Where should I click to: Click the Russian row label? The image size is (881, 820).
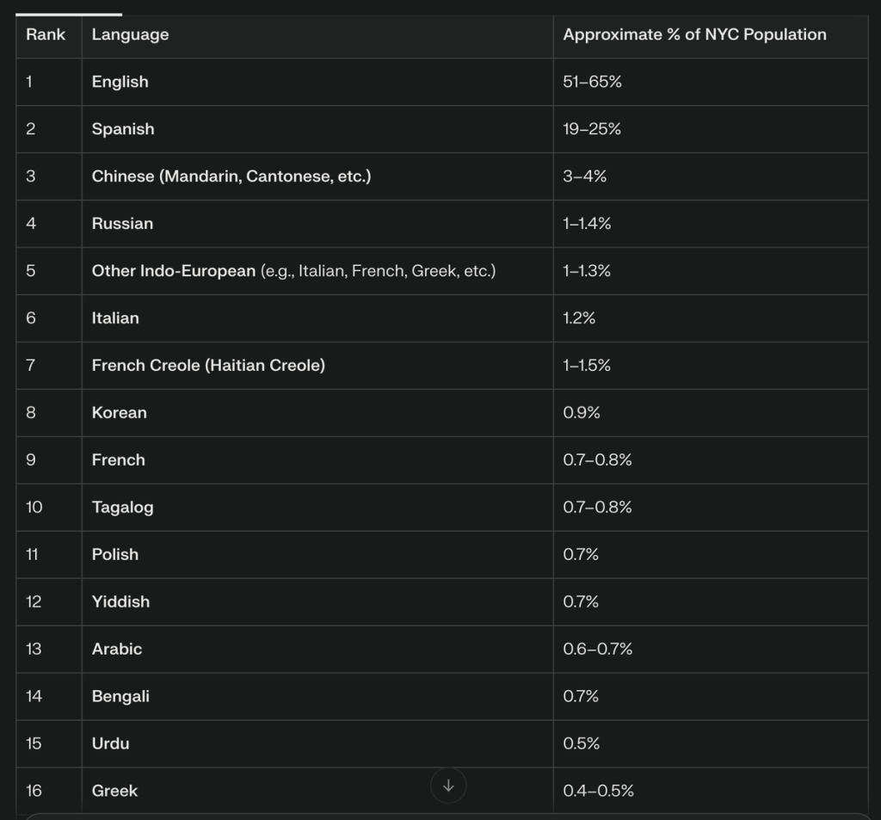(122, 224)
